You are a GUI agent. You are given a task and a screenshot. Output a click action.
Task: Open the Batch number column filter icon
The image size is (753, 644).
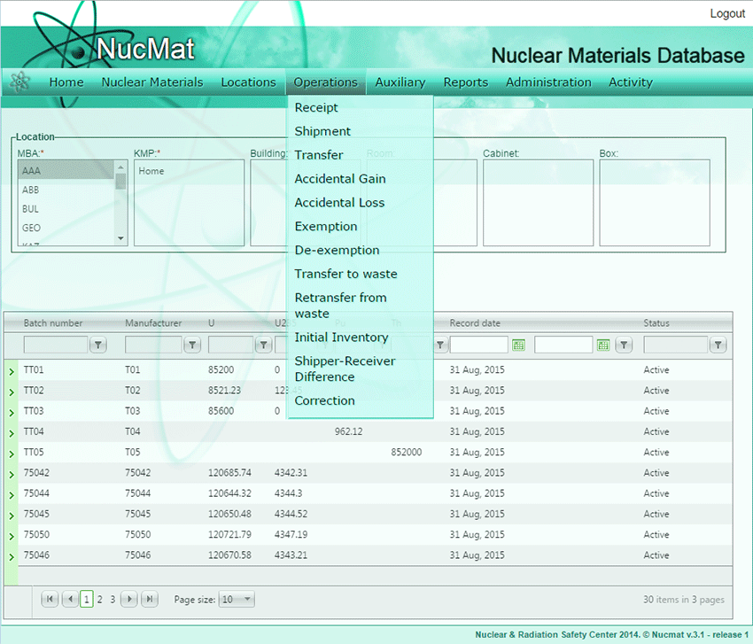point(98,345)
